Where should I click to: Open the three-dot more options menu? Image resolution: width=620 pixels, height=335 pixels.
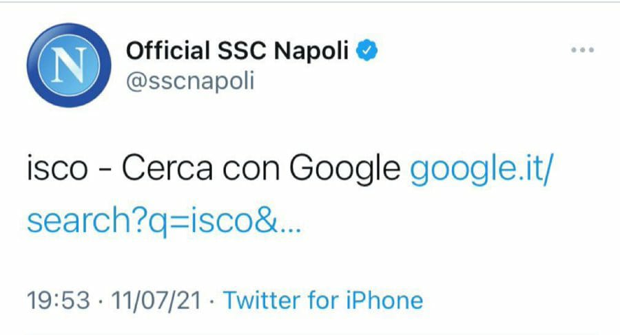582,51
